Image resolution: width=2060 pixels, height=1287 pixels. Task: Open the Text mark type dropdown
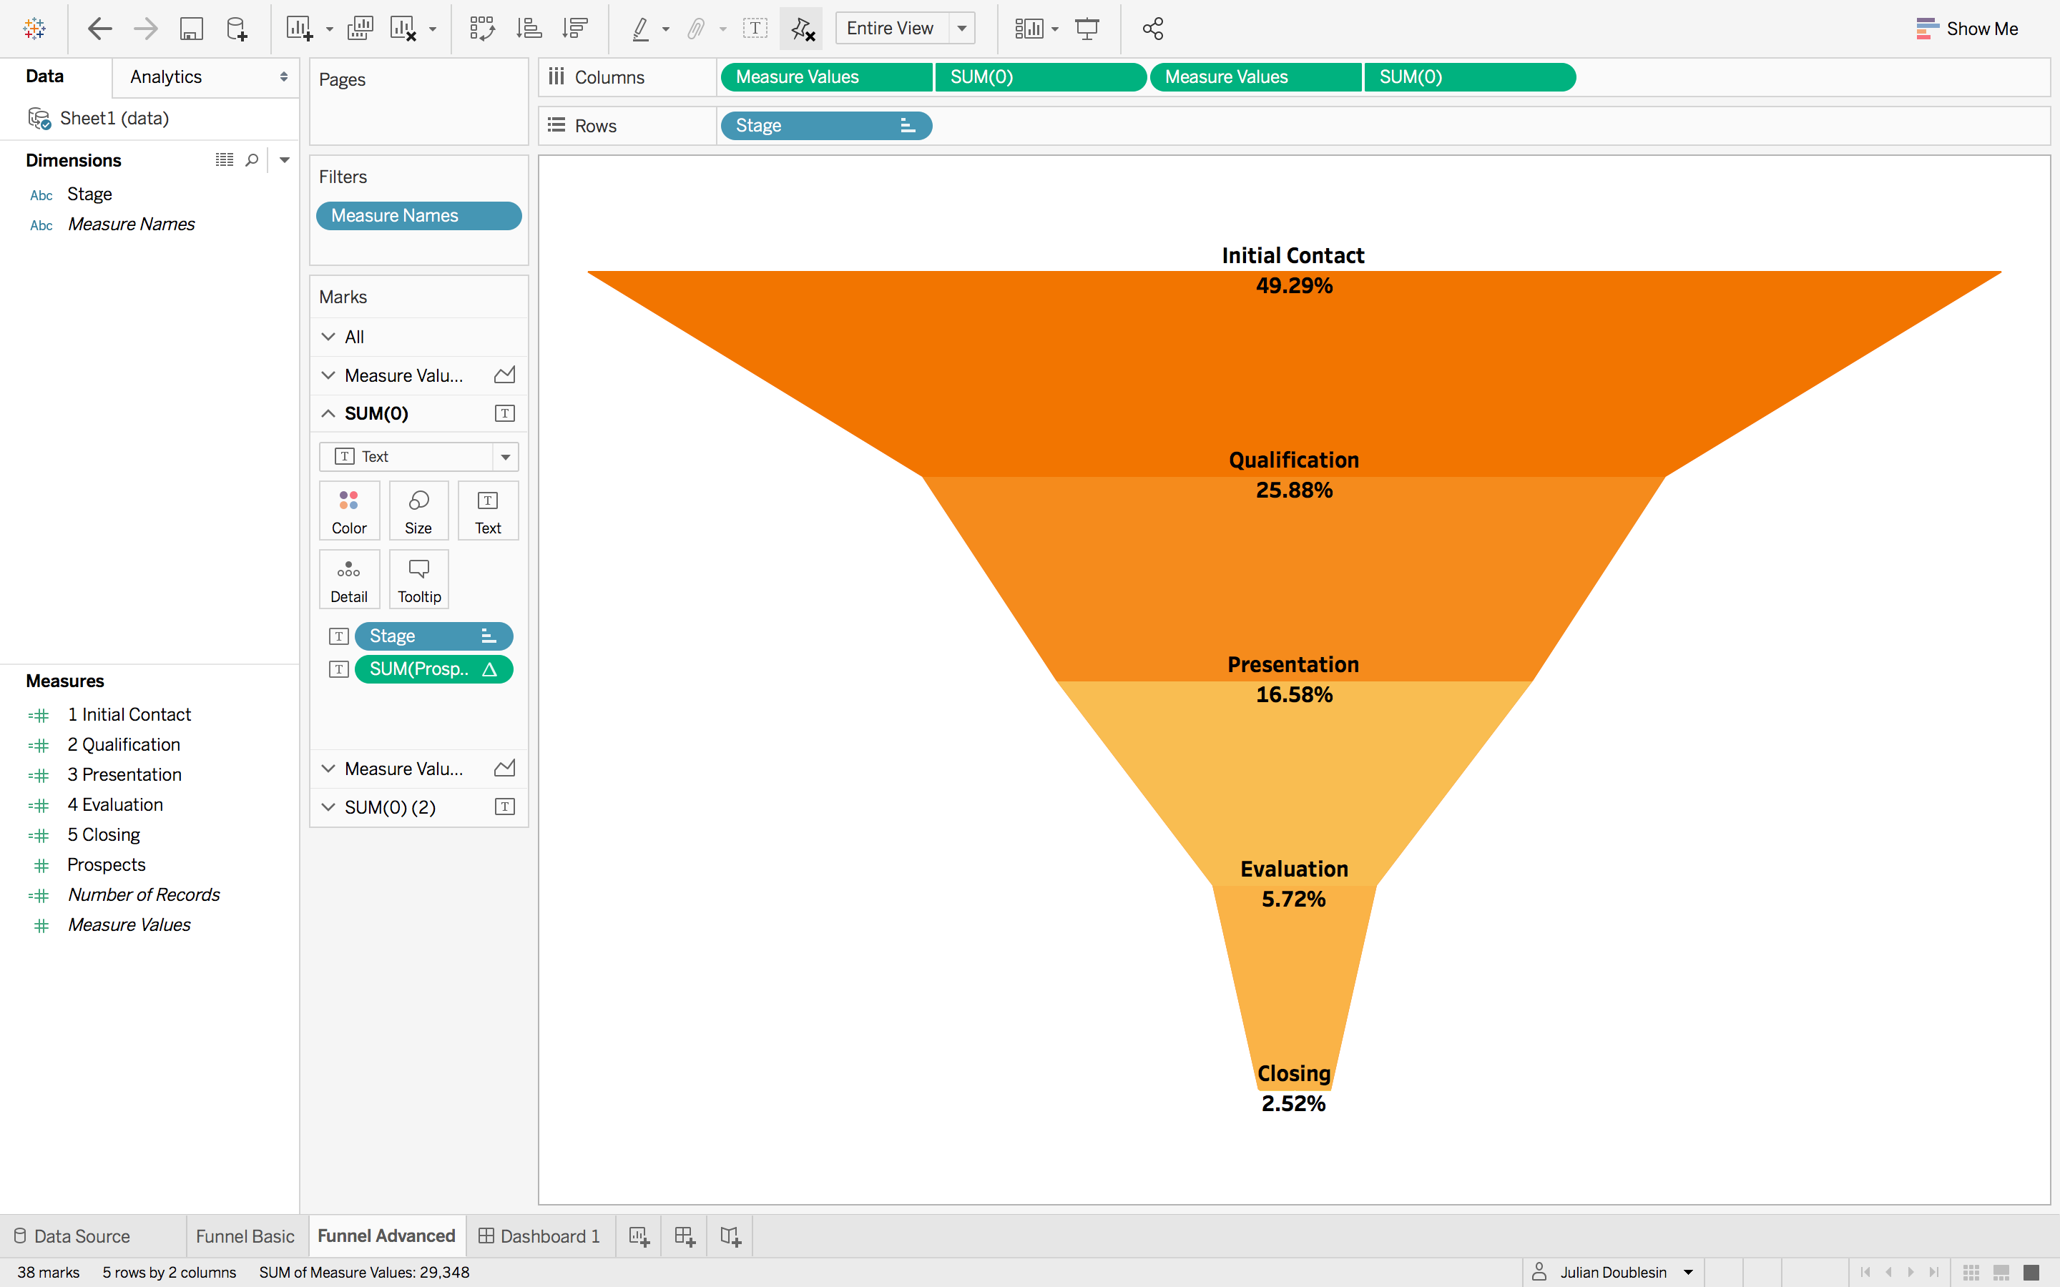[419, 457]
